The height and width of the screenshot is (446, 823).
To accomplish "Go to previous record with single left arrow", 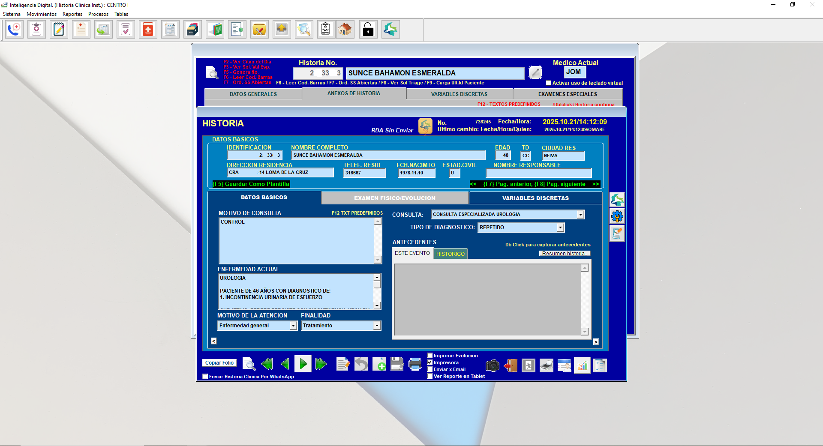I will click(x=285, y=365).
